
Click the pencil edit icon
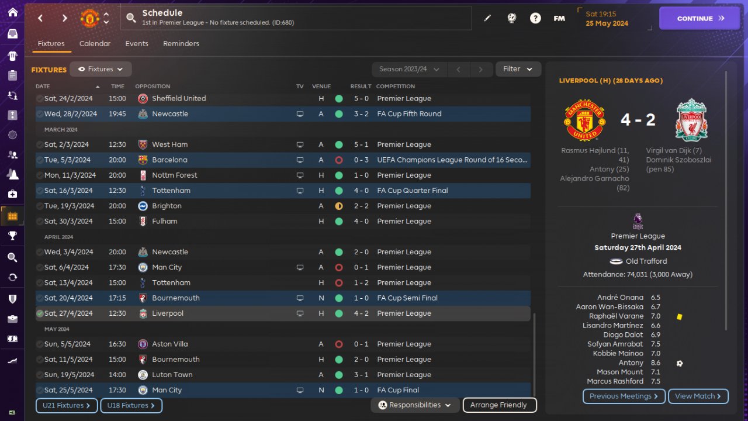pyautogui.click(x=487, y=18)
